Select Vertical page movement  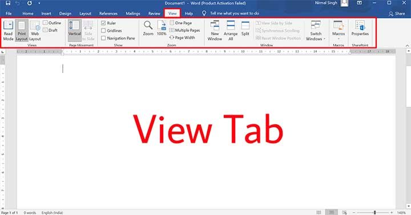click(x=75, y=30)
